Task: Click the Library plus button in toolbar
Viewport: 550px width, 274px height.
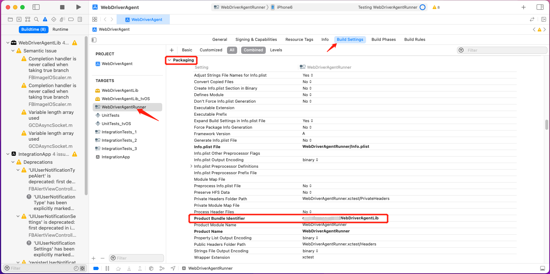Action: 524,7
